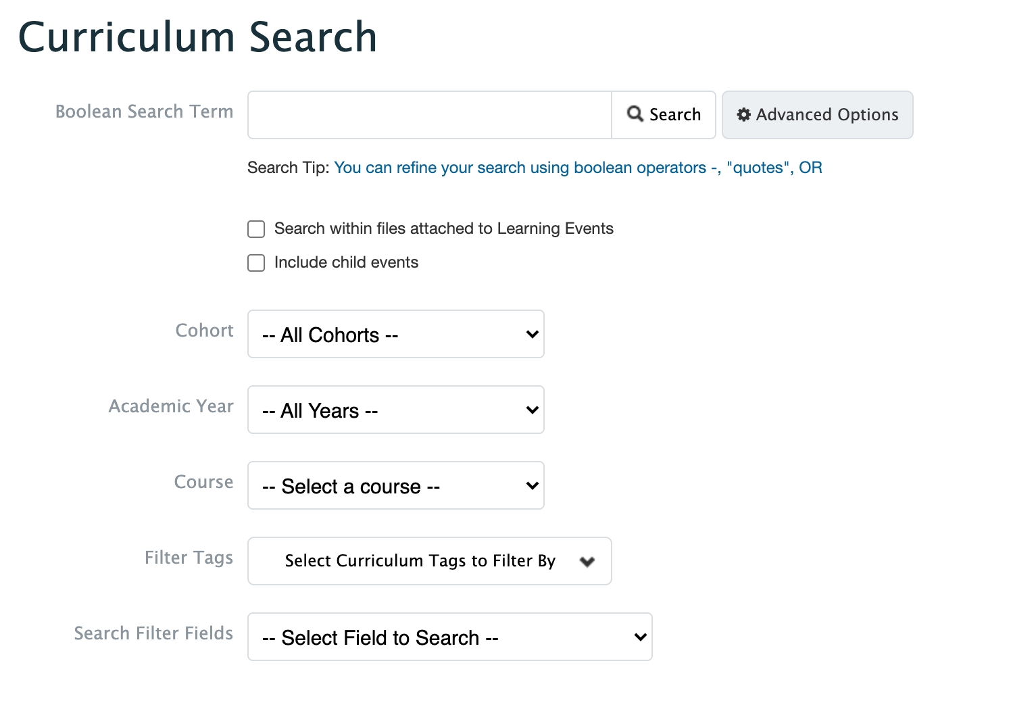This screenshot has height=707, width=1011.
Task: Open the Select Field to Search dropdown
Action: [x=449, y=637]
